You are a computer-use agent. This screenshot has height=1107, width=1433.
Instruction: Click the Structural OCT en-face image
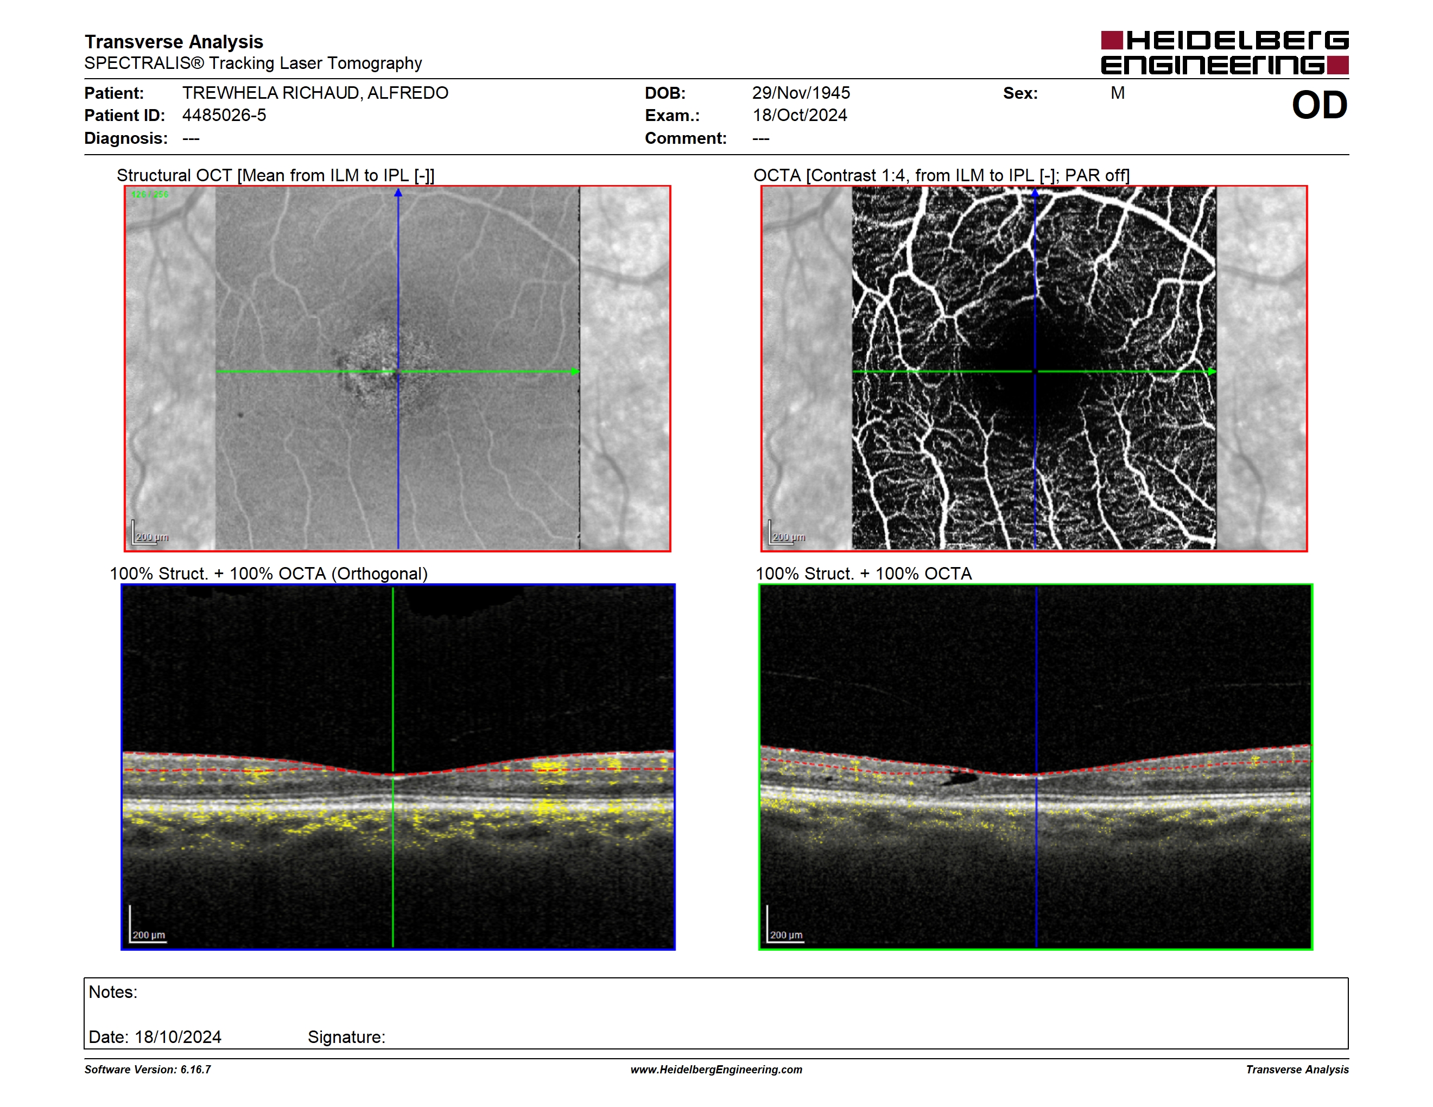point(398,368)
